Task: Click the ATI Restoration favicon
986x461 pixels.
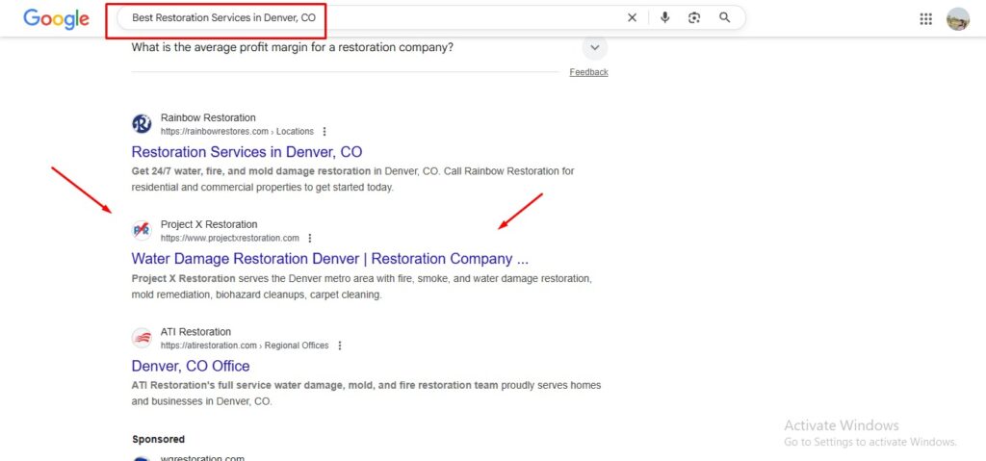Action: (x=143, y=338)
